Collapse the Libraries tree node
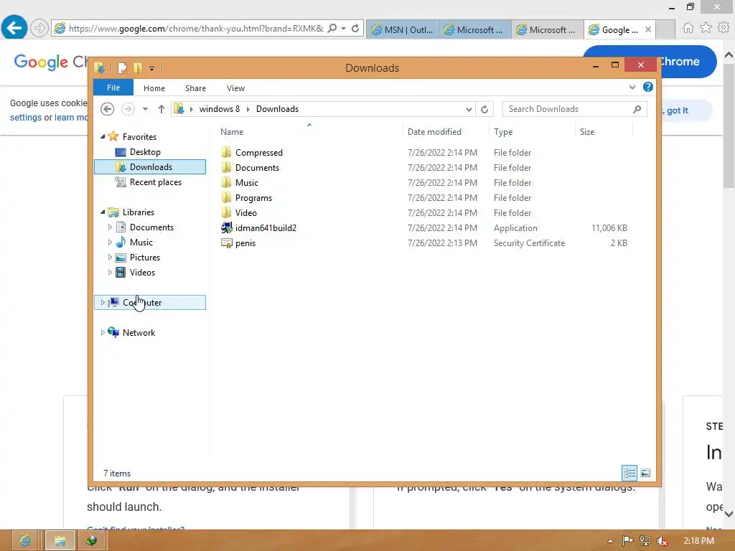This screenshot has height=551, width=735. tap(103, 212)
